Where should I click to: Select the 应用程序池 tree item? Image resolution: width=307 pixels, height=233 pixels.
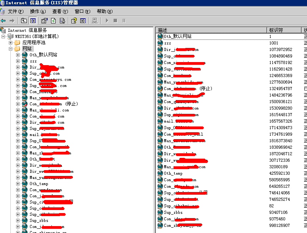point(34,43)
